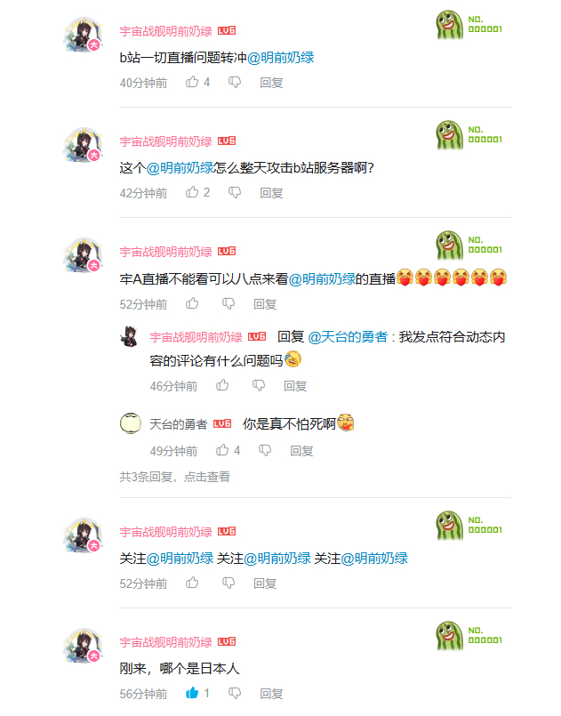The height and width of the screenshot is (716, 561).
Task: Open the first commenter's avatar
Action: [x=83, y=35]
